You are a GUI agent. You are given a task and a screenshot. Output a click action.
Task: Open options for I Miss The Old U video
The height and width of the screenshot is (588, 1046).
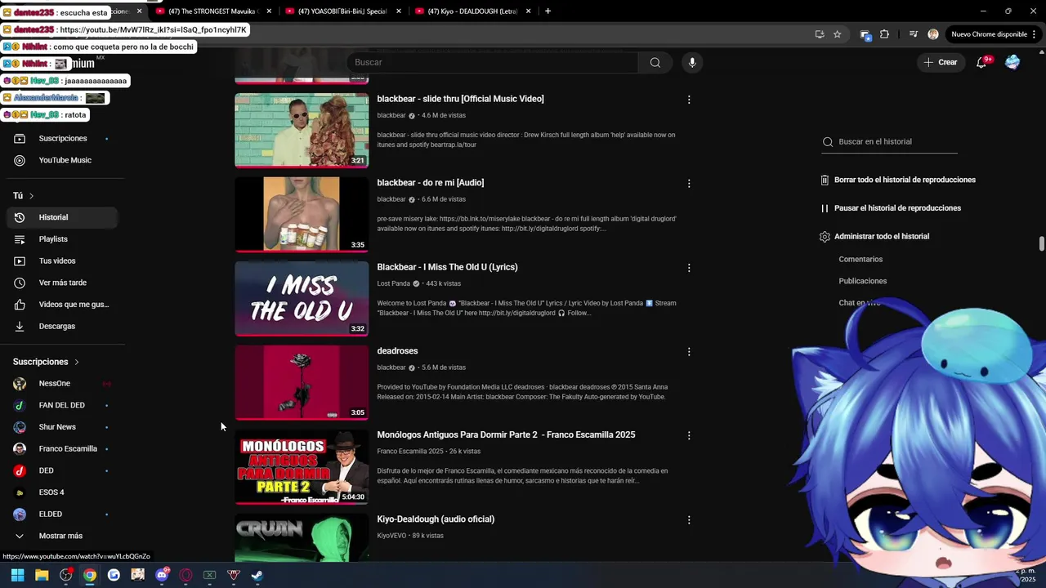click(689, 268)
